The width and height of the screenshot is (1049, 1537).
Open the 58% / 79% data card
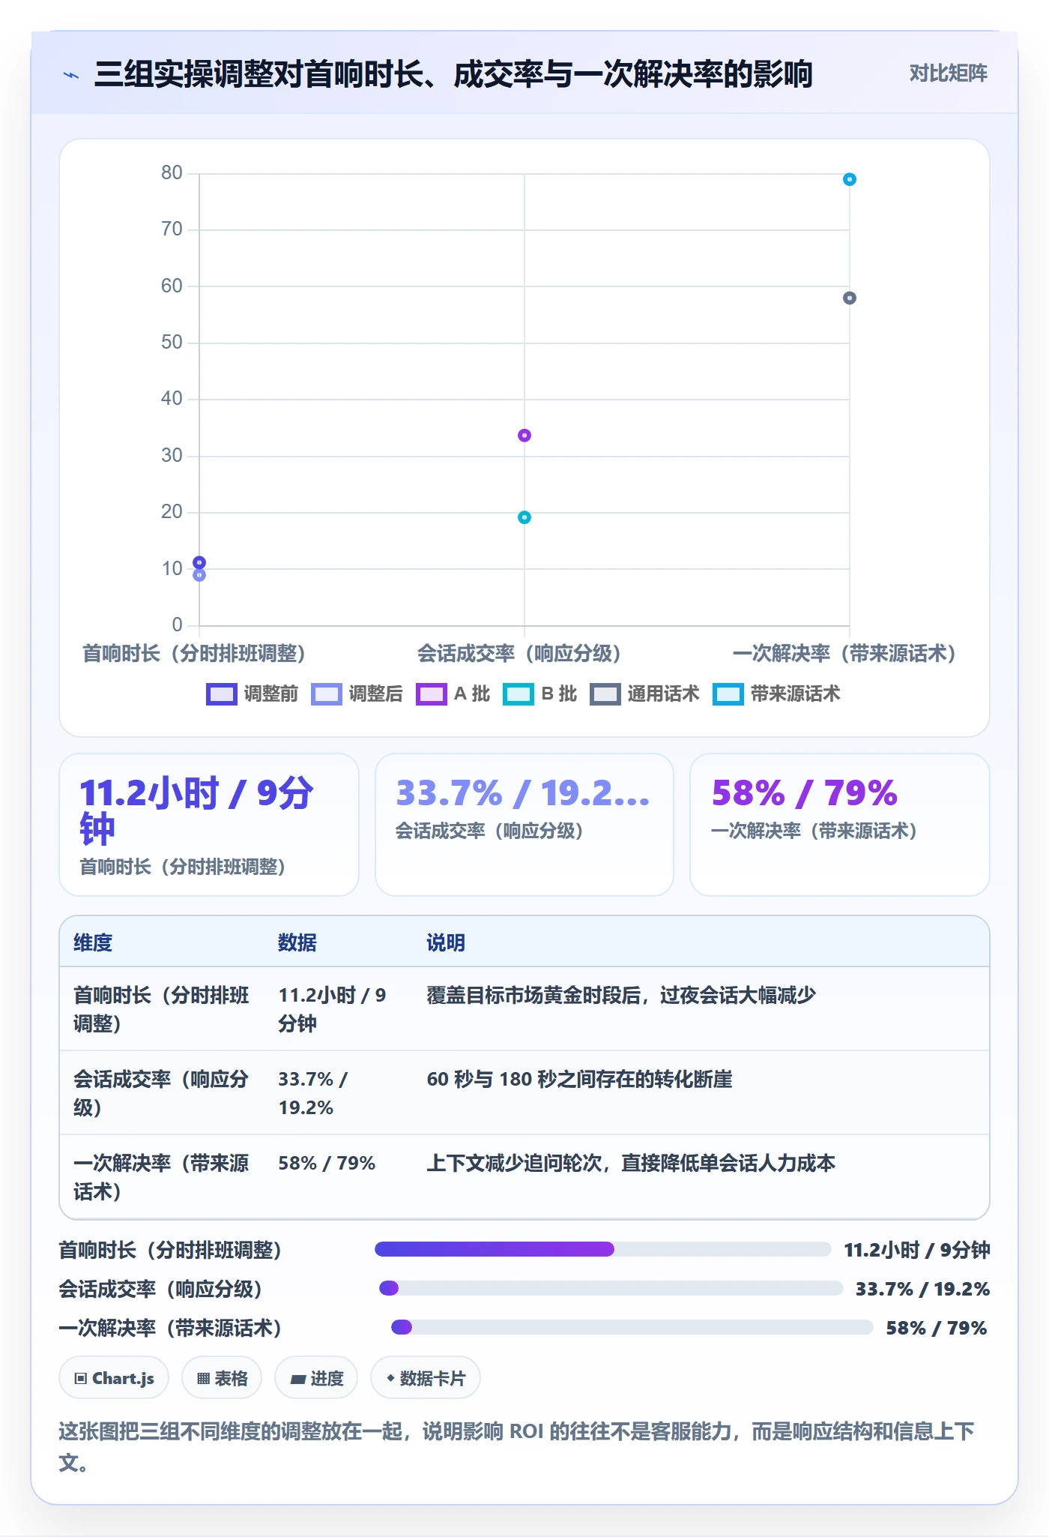coord(839,825)
